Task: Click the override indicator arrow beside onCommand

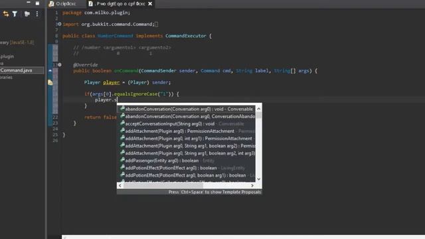Action: 50,70
